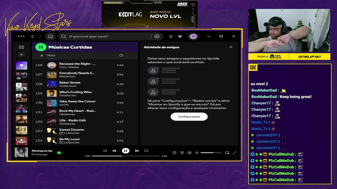Image resolution: width=337 pixels, height=189 pixels.
Task: Pause with the green Músicas Curtidas button
Action: [x=41, y=47]
